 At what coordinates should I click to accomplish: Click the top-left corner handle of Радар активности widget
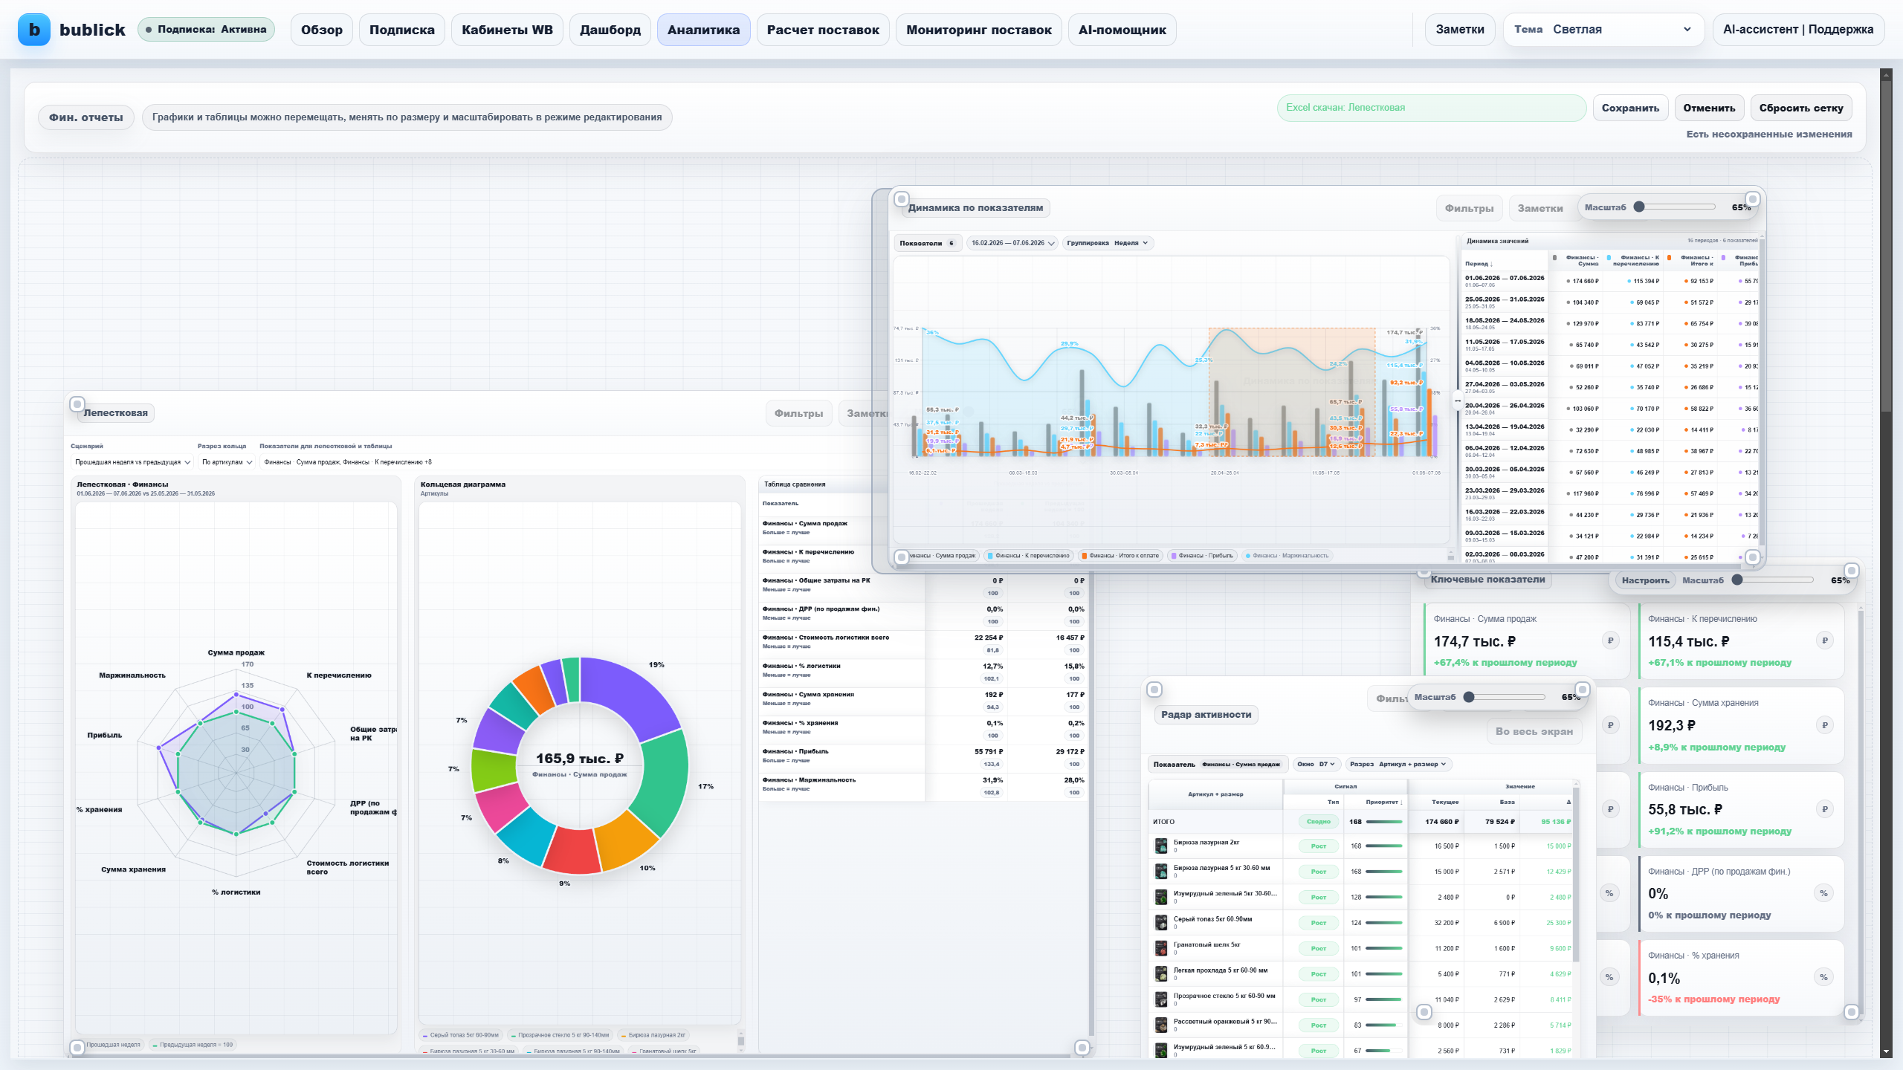click(1154, 690)
